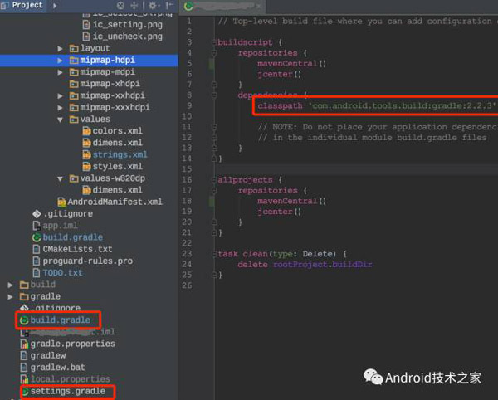This screenshot has width=498, height=400.
Task: Click the image file icon beside ic_uncheck.png
Action: point(86,37)
